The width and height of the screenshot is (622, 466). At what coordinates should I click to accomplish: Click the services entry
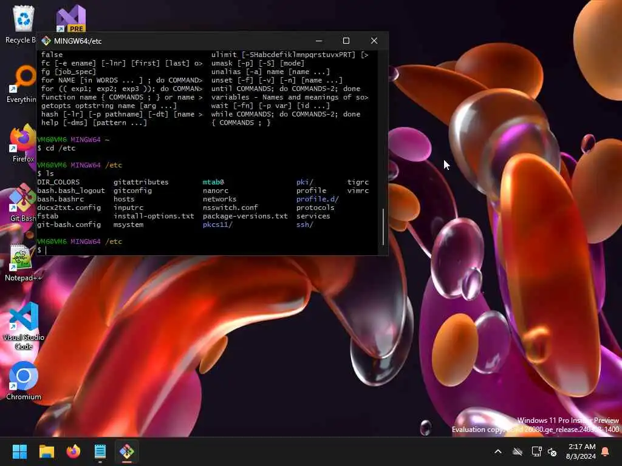tap(313, 216)
